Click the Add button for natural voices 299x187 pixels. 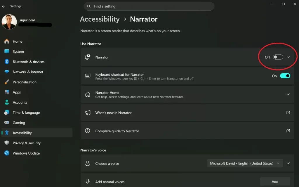[275, 181]
